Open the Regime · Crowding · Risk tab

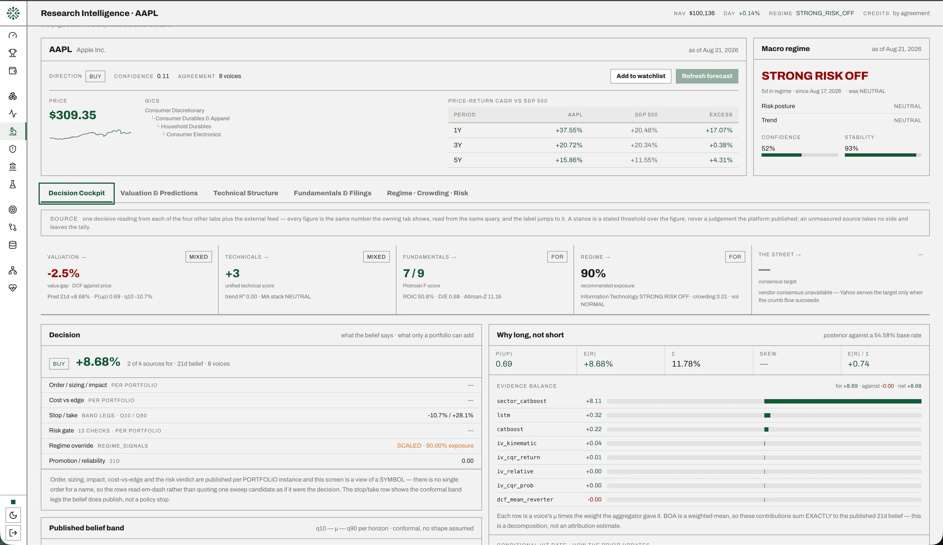point(427,193)
